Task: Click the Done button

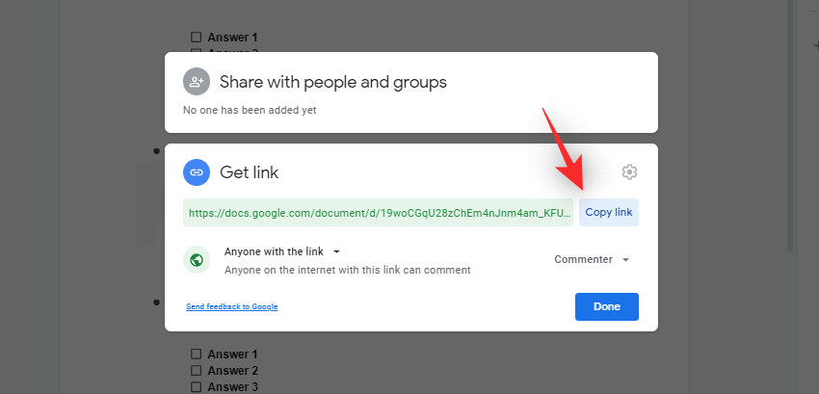Action: (607, 306)
